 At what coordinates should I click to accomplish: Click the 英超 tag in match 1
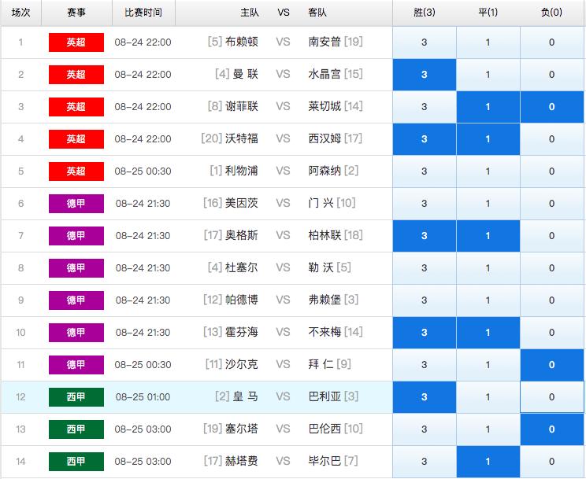[x=76, y=42]
